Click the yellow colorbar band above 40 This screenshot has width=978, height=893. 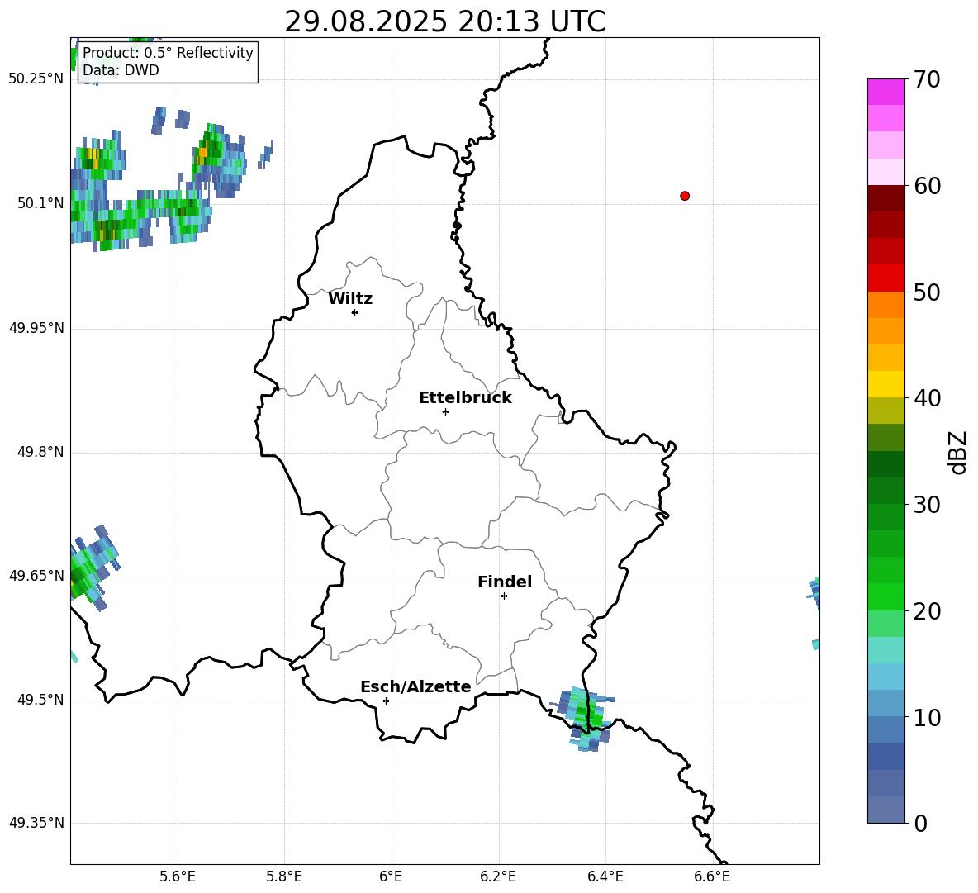[x=885, y=384]
